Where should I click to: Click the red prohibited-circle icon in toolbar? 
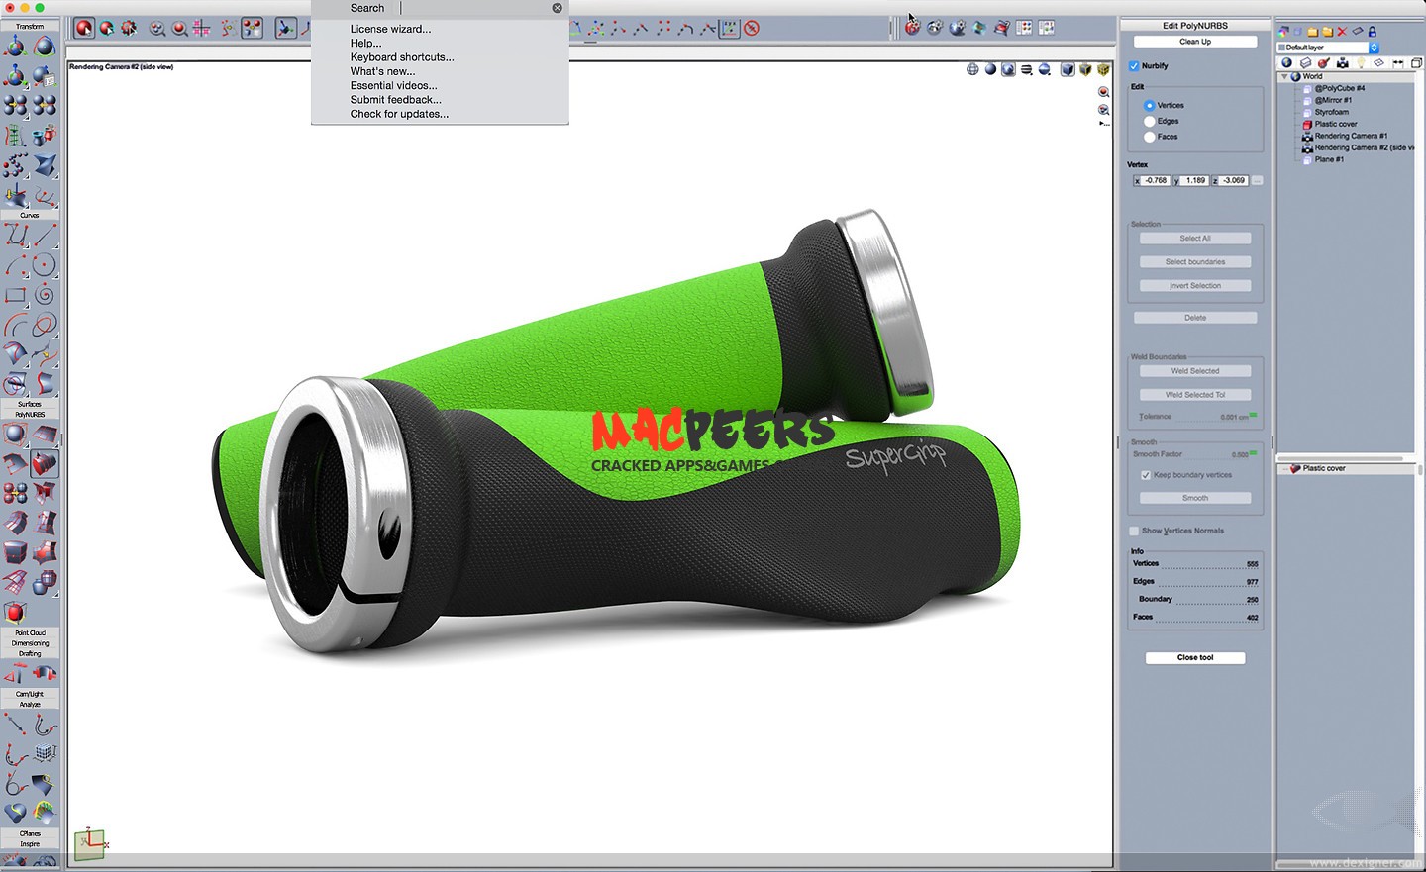tap(752, 29)
